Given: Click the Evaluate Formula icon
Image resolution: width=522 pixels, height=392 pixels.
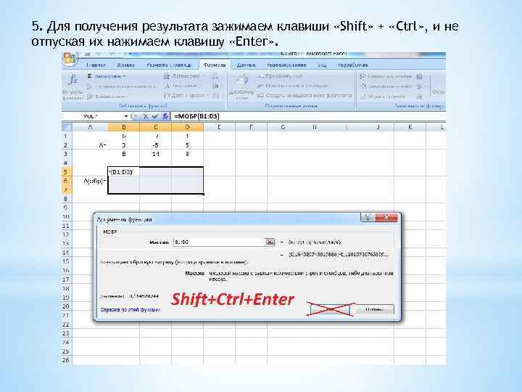Looking at the screenshot, I should click(x=420, y=97).
